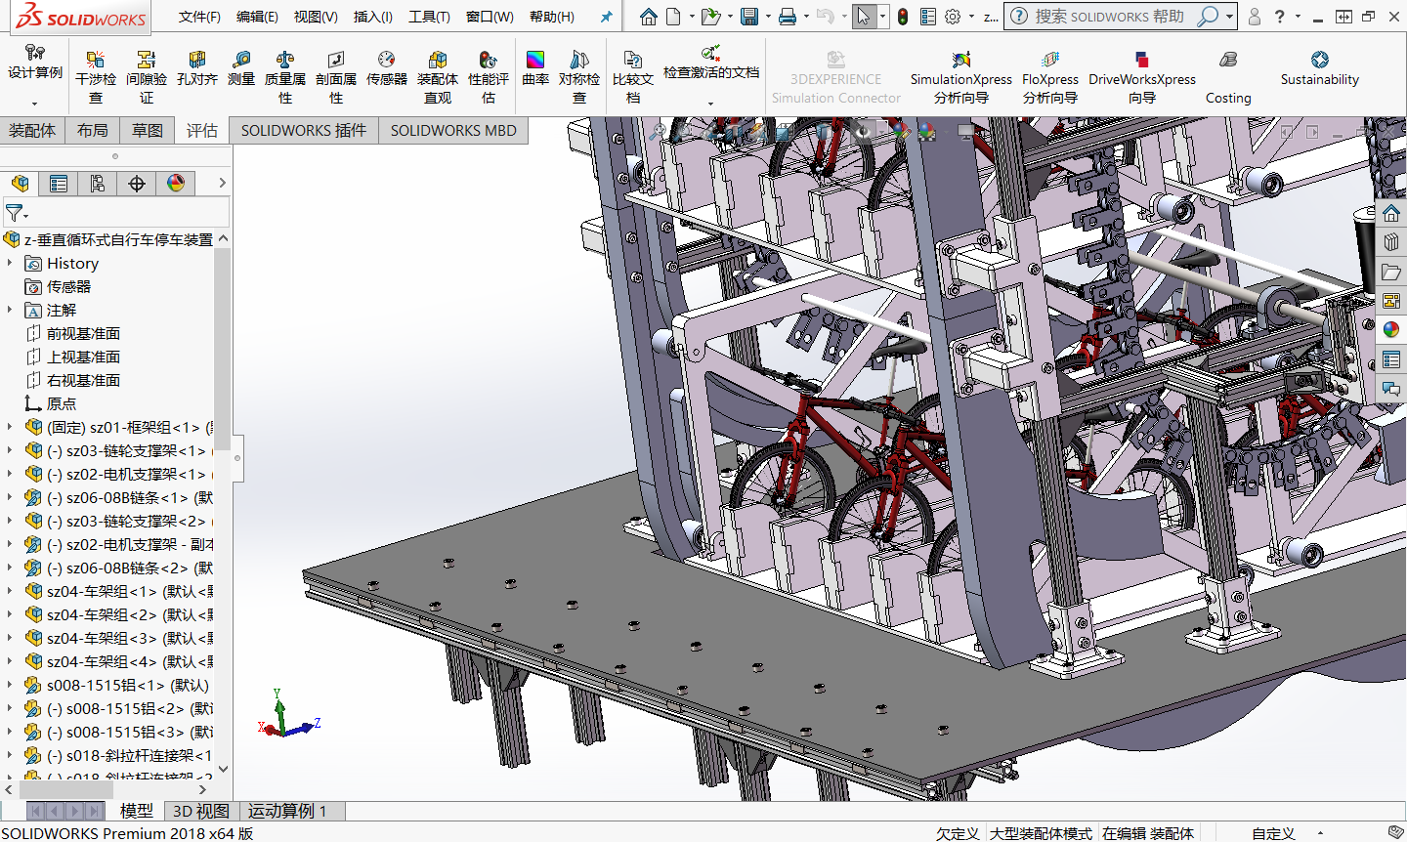1407x842 pixels.
Task: Toggle 大型装配体模式 in the status bar
Action: point(1041,833)
